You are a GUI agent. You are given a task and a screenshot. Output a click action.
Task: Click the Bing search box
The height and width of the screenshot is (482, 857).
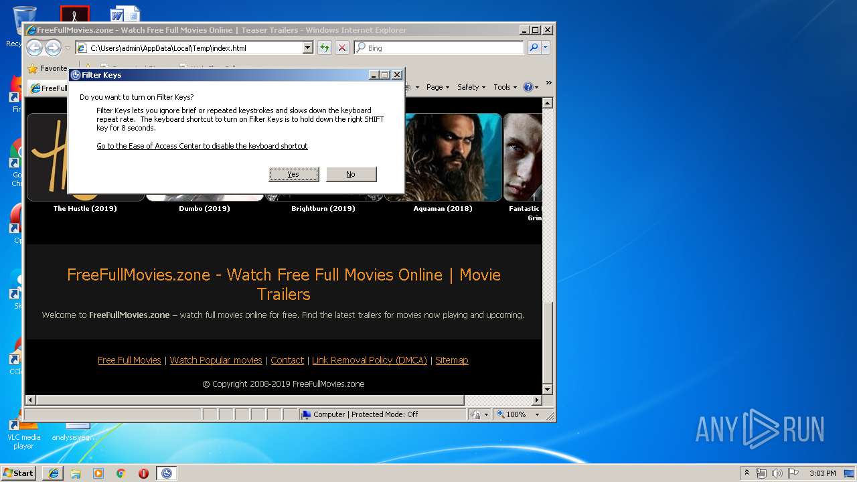coord(439,48)
